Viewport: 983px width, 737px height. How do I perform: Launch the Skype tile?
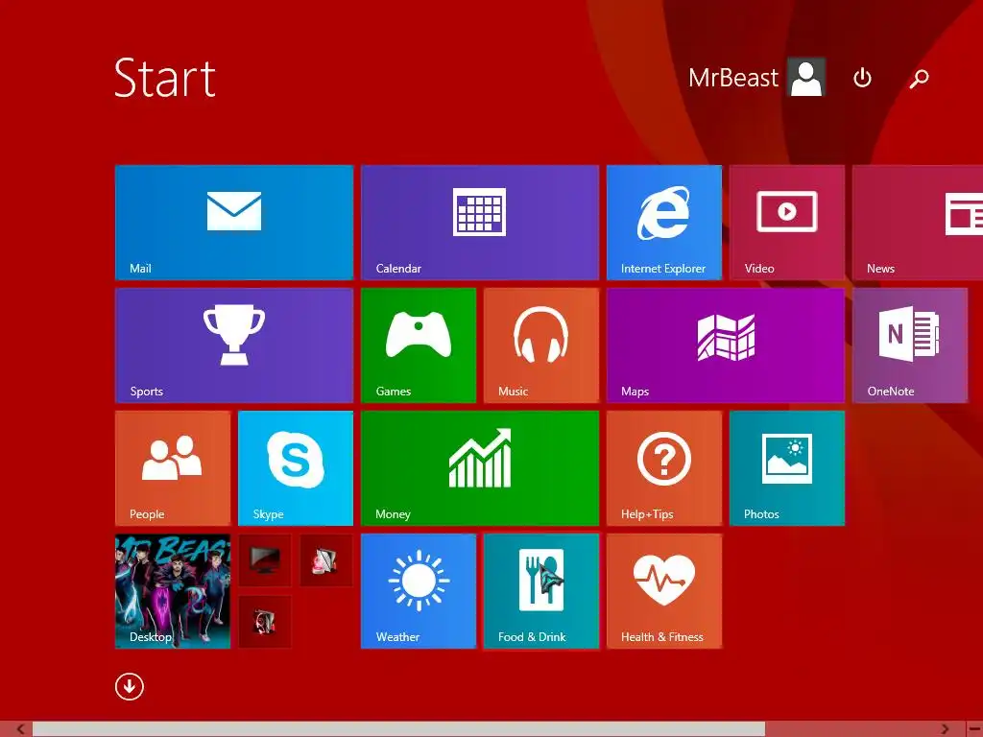296,468
